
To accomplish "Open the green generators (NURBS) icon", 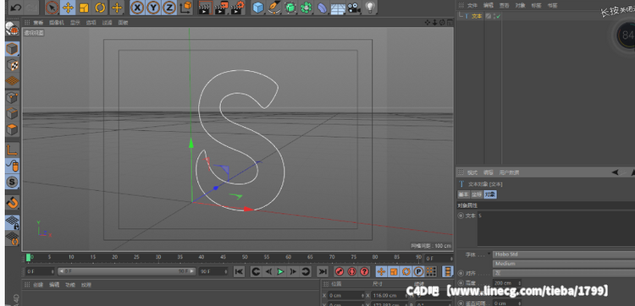I will pos(290,8).
